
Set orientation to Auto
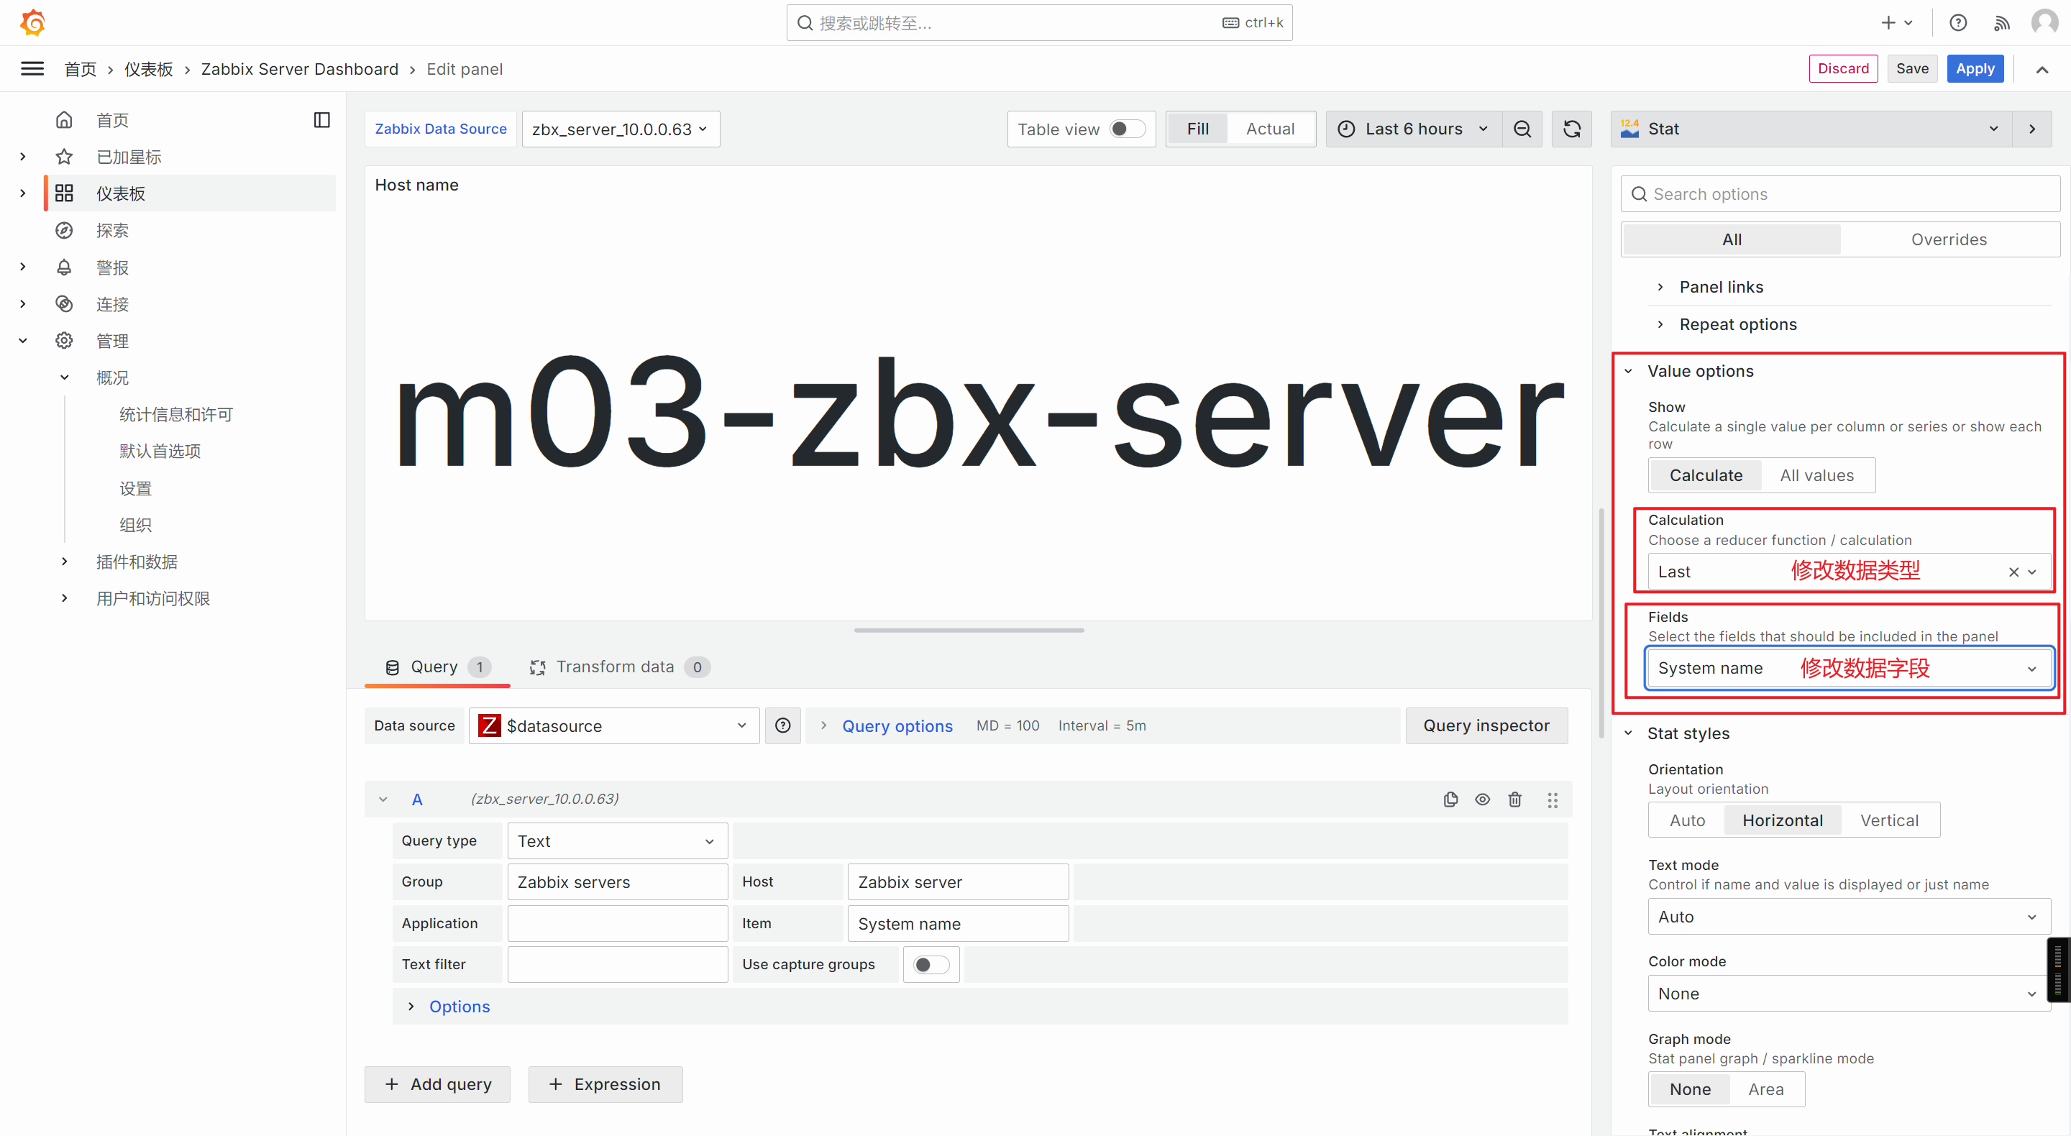point(1687,820)
